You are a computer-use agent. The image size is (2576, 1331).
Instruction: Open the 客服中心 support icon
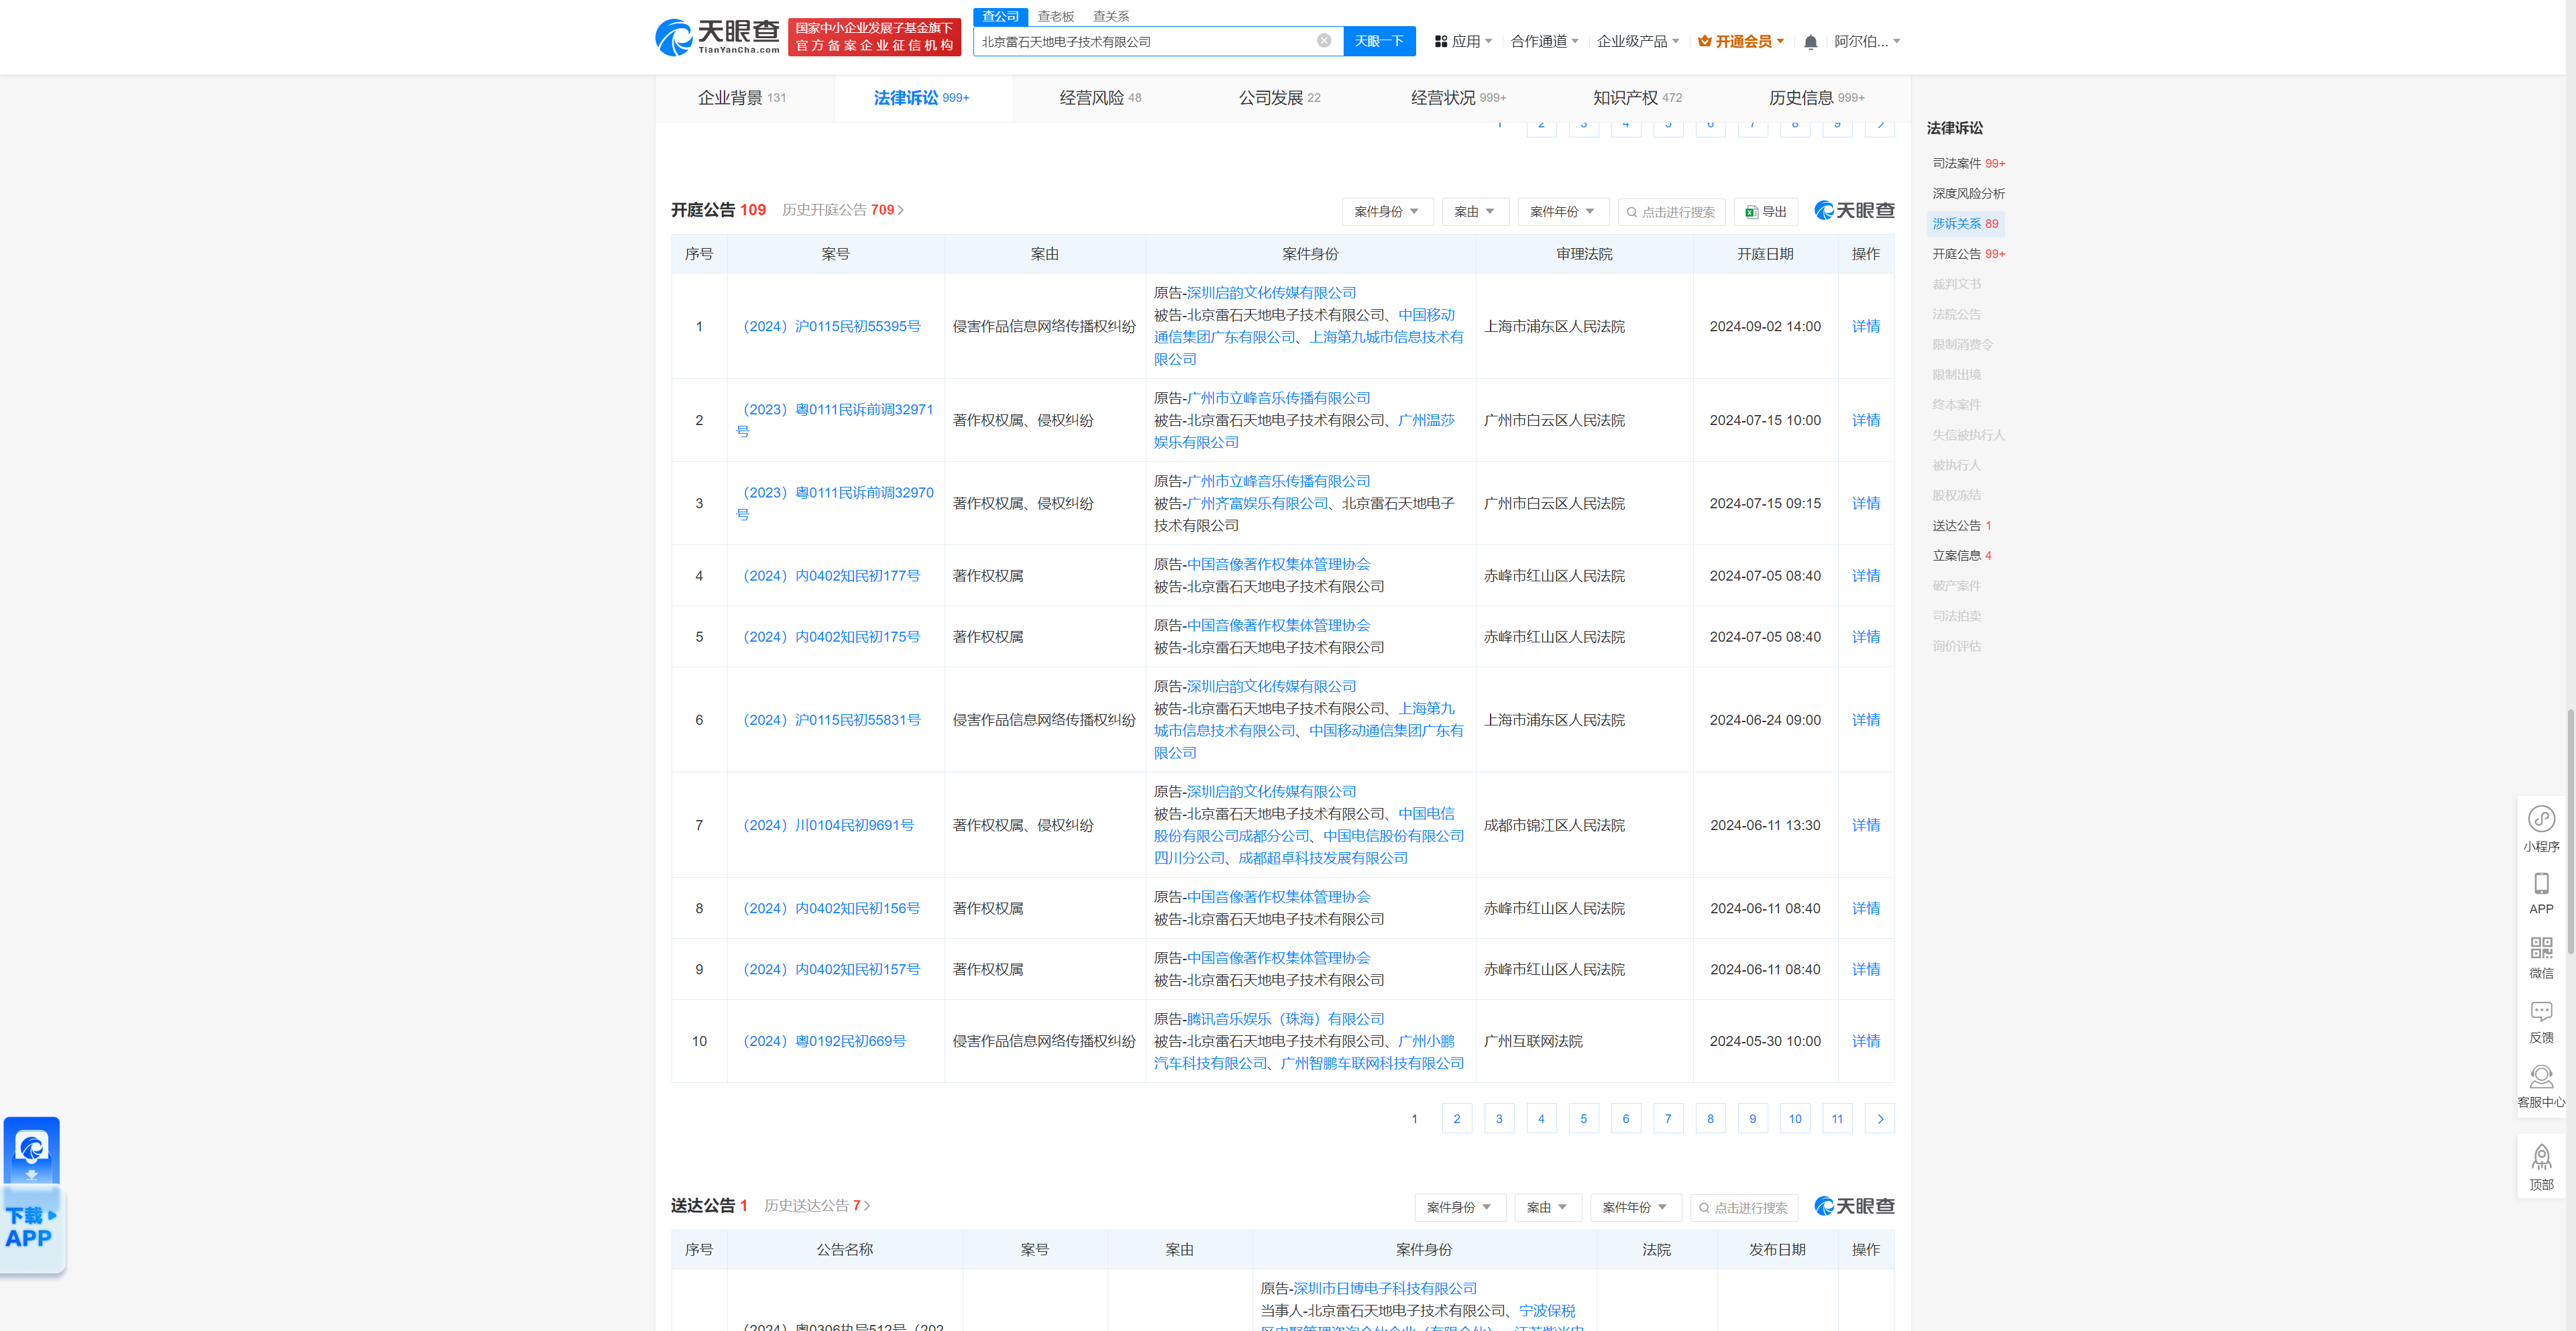click(x=2541, y=1087)
